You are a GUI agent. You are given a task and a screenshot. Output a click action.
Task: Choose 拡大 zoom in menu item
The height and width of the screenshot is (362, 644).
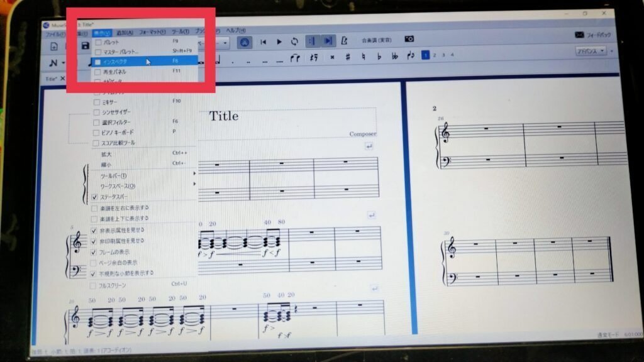[x=143, y=154]
